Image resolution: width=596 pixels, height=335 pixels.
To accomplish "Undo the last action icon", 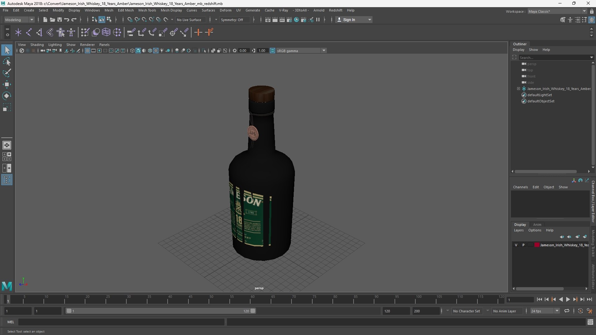I will tap(66, 20).
